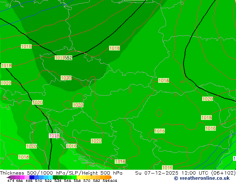Pick the magenta swatch in the thickness legend
236x182 pixels.
(x=22, y=177)
